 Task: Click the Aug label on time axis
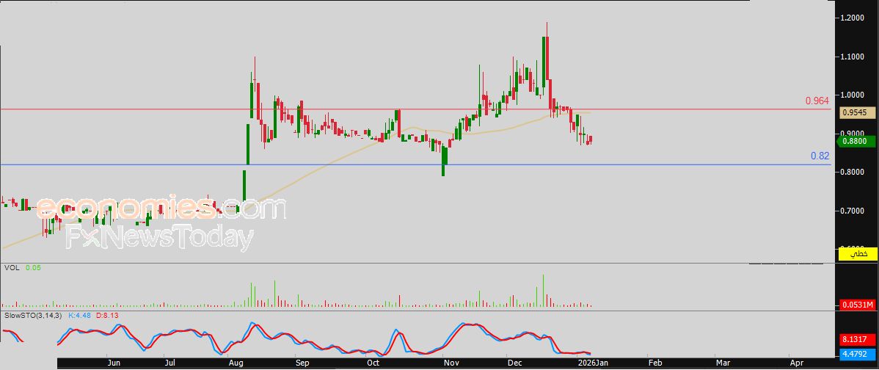[236, 363]
